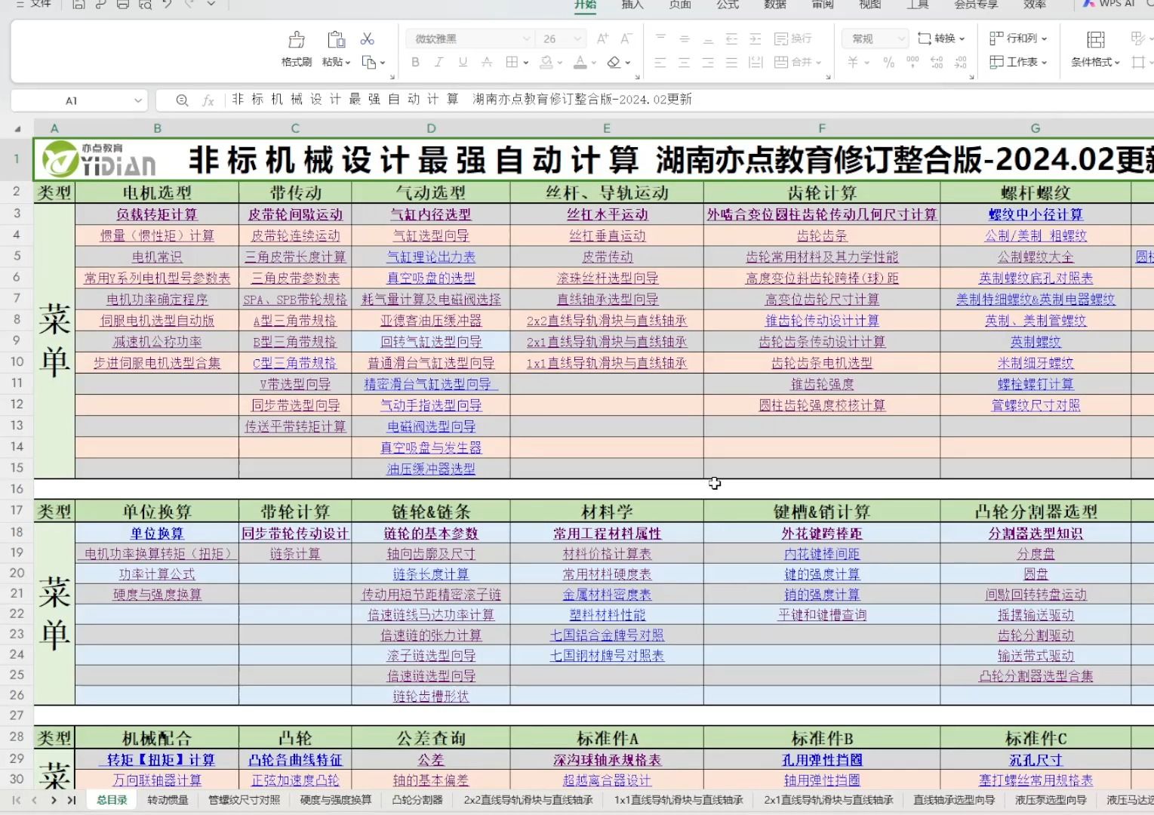Apply the font color letter A

[580, 63]
